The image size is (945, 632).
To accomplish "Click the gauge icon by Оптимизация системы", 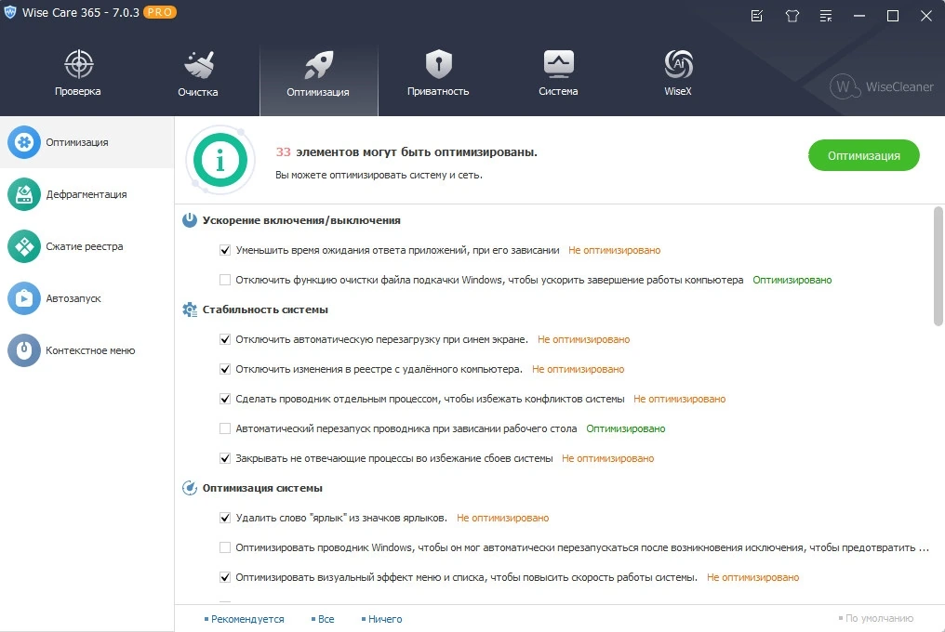I will point(190,488).
